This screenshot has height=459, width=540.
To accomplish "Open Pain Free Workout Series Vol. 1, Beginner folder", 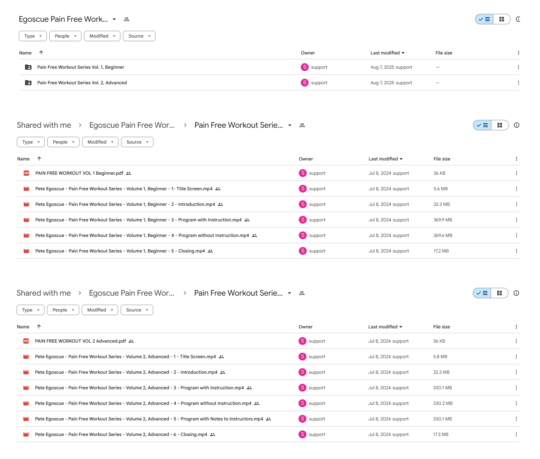I will [x=81, y=67].
